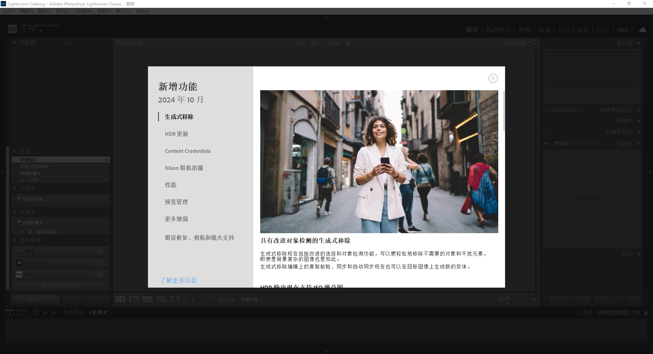The width and height of the screenshot is (653, 354).
Task: Switch to the 幻灯片放映 module
Action: [x=573, y=30]
